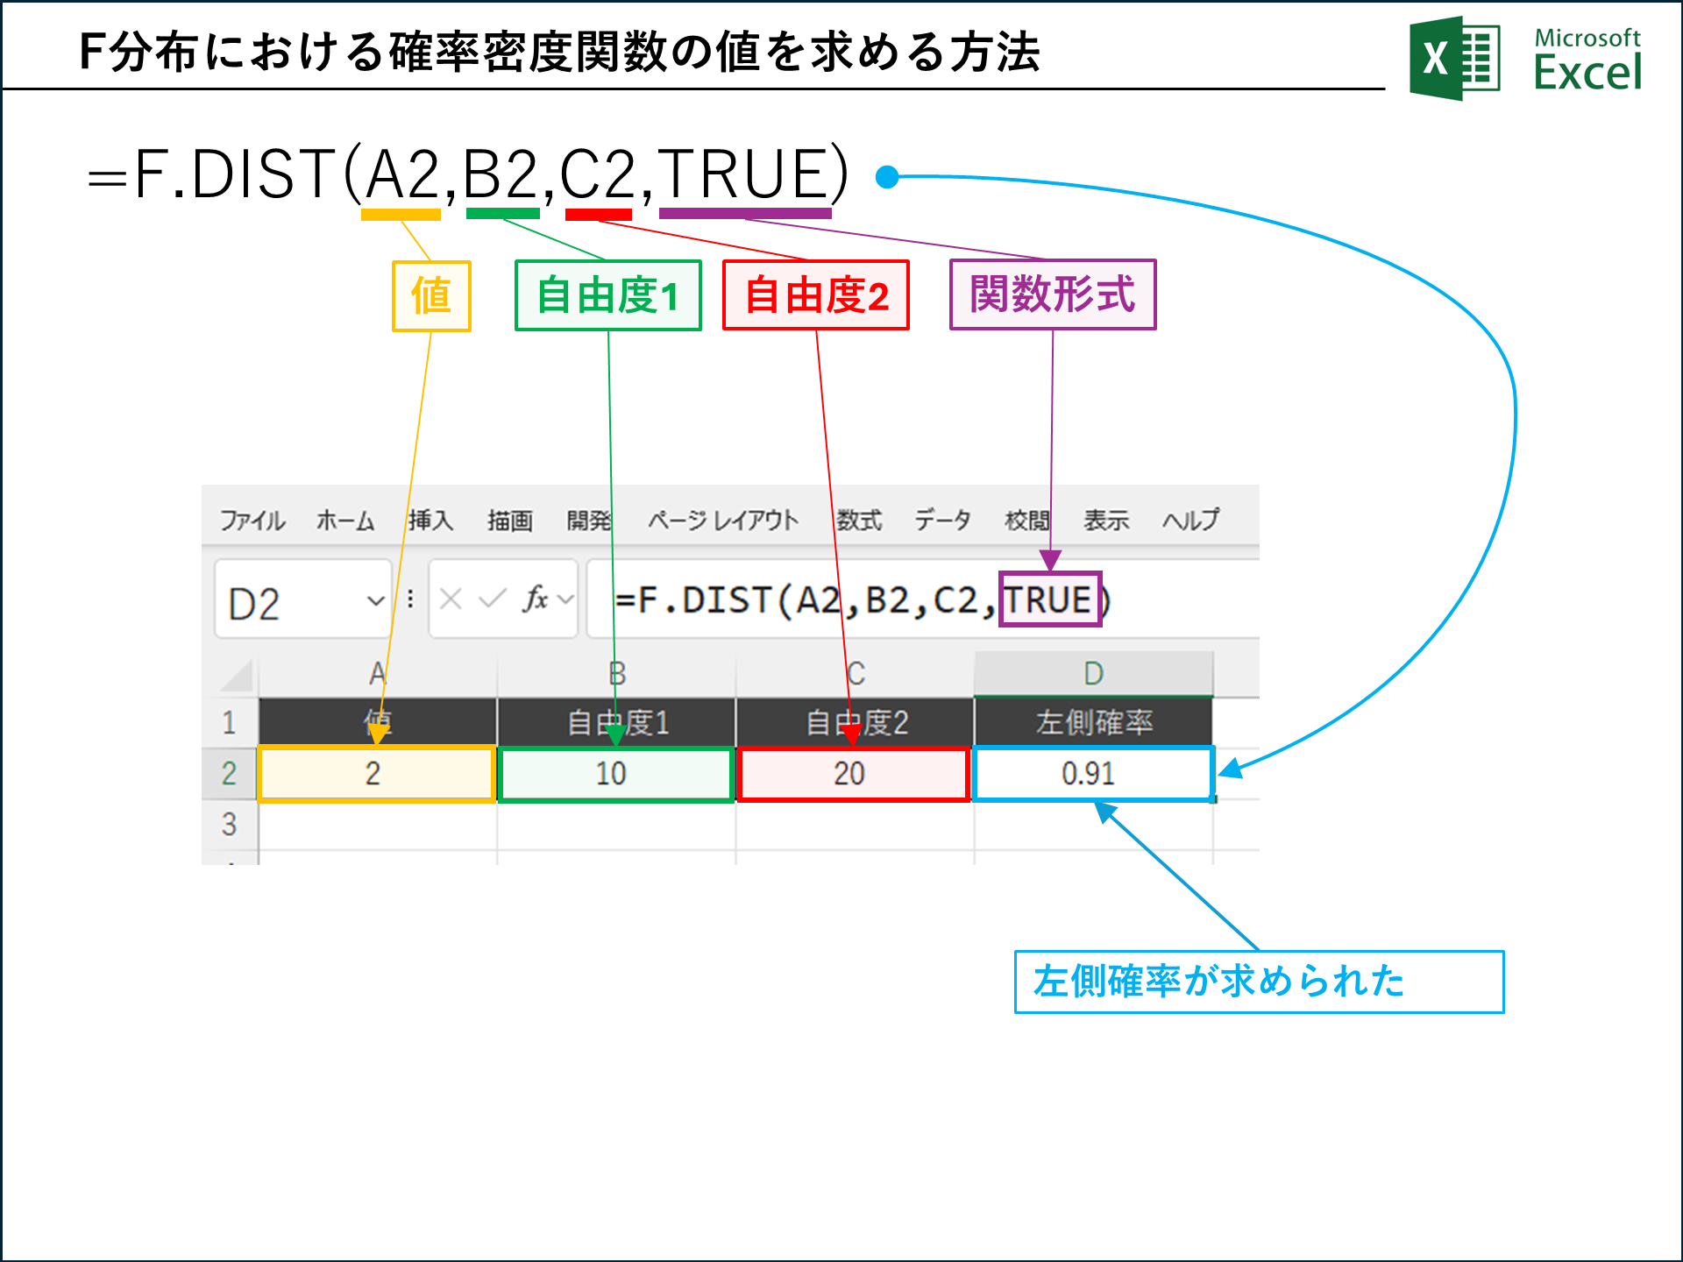Select column D header
1683x1262 pixels.
point(1093,674)
